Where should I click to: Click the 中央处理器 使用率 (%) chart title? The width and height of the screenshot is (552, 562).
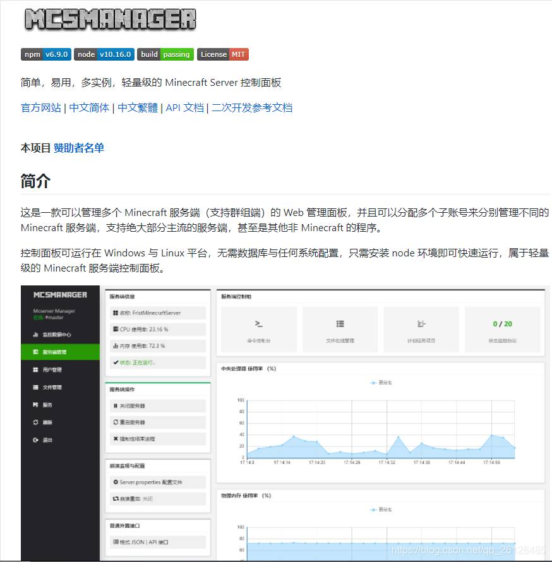click(248, 368)
